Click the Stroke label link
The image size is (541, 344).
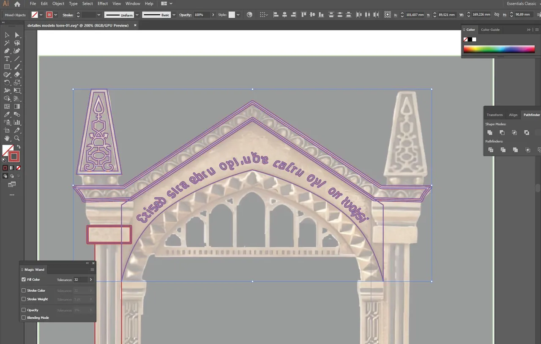68,15
